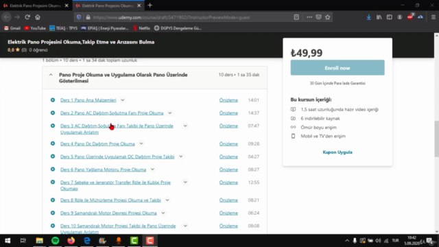
Task: Launch Spotify from taskbar
Action: [55, 241]
